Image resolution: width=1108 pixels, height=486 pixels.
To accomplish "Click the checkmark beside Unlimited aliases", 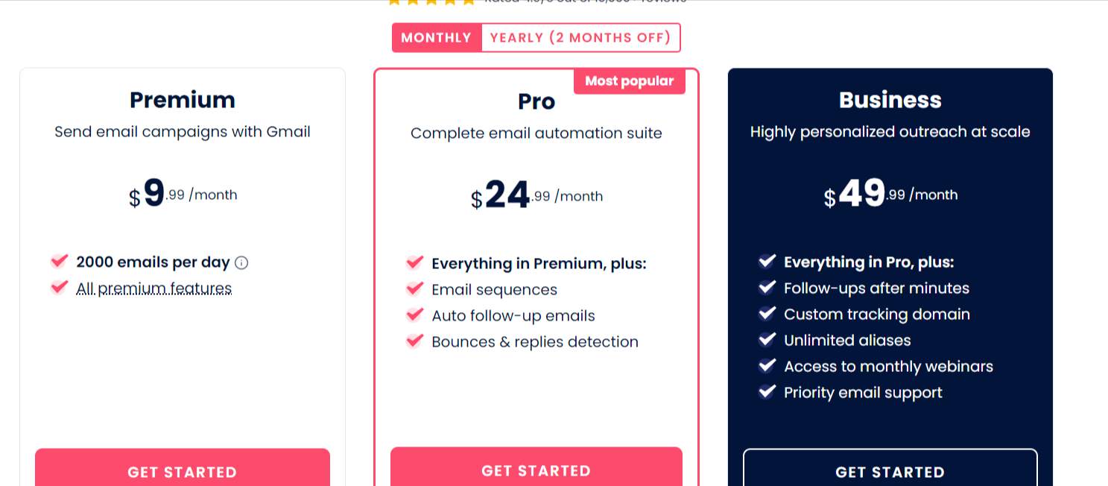I will [x=767, y=339].
